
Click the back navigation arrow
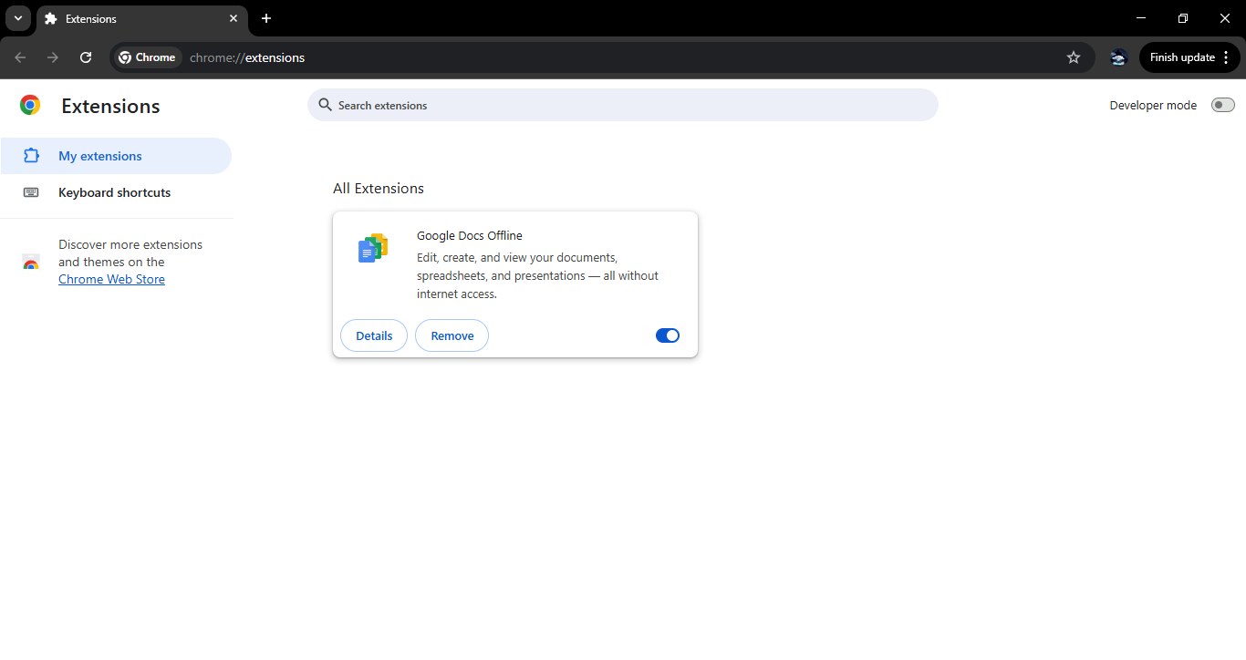pyautogui.click(x=20, y=57)
